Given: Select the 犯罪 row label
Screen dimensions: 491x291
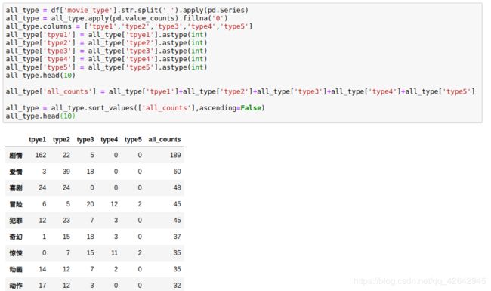Looking at the screenshot, I should coord(16,221).
